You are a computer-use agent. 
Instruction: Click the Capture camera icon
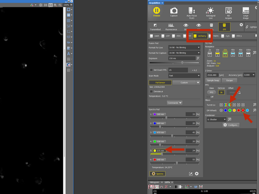click(174, 12)
